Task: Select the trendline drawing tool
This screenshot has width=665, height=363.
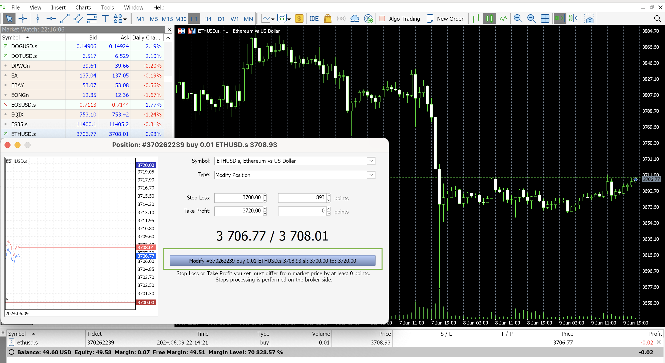Action: (x=65, y=18)
